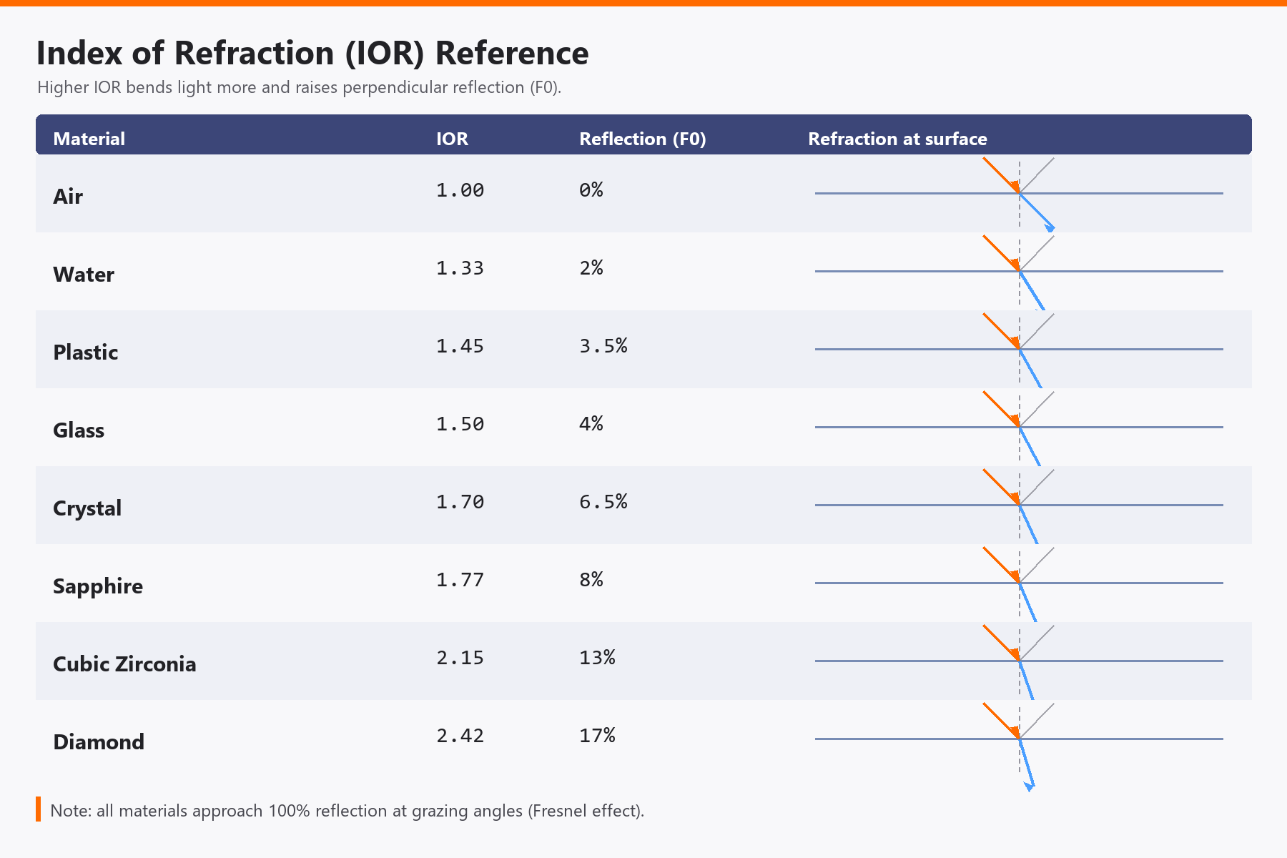
Task: Click the Crystal refraction diagram
Action: coord(1019,506)
